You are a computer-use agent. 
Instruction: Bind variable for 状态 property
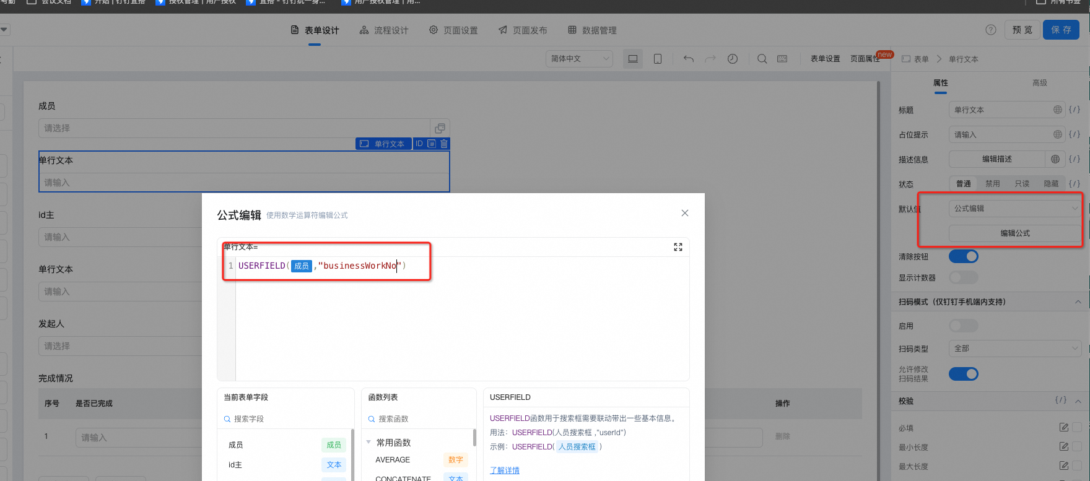coord(1075,184)
